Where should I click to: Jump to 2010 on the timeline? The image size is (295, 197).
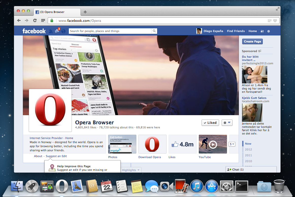(x=248, y=161)
